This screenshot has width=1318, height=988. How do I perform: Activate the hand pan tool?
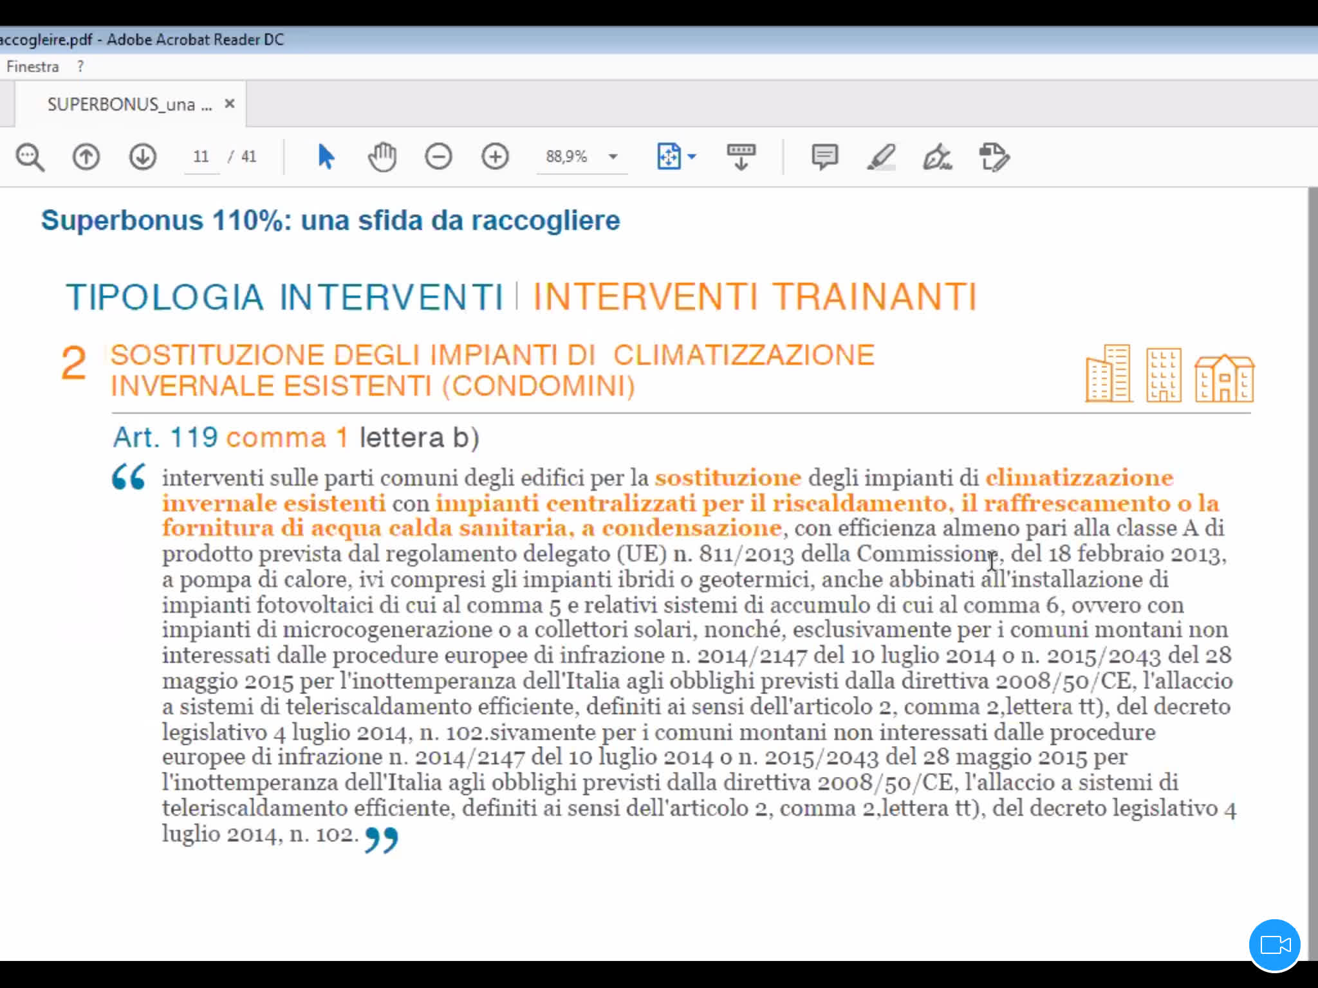point(382,157)
